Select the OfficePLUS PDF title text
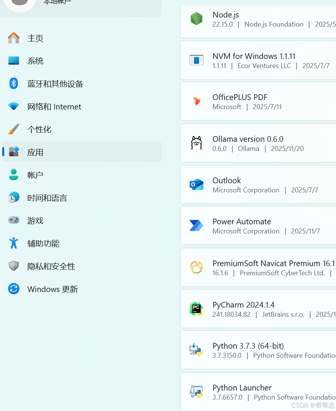The image size is (336, 411). click(x=240, y=97)
